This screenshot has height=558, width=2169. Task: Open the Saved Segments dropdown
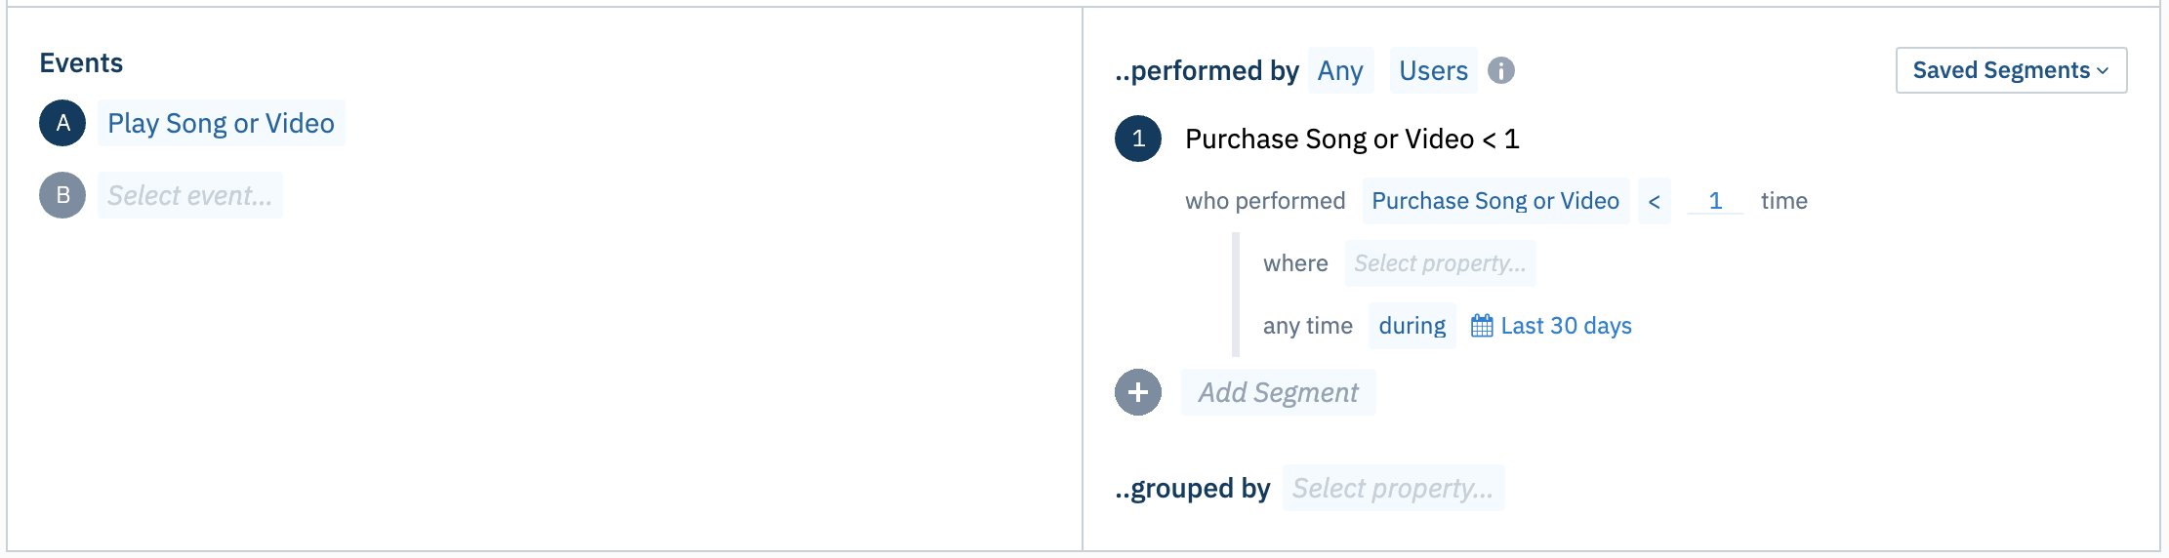2011,70
